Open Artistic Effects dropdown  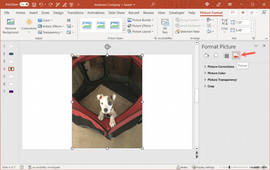pyautogui.click(x=51, y=26)
